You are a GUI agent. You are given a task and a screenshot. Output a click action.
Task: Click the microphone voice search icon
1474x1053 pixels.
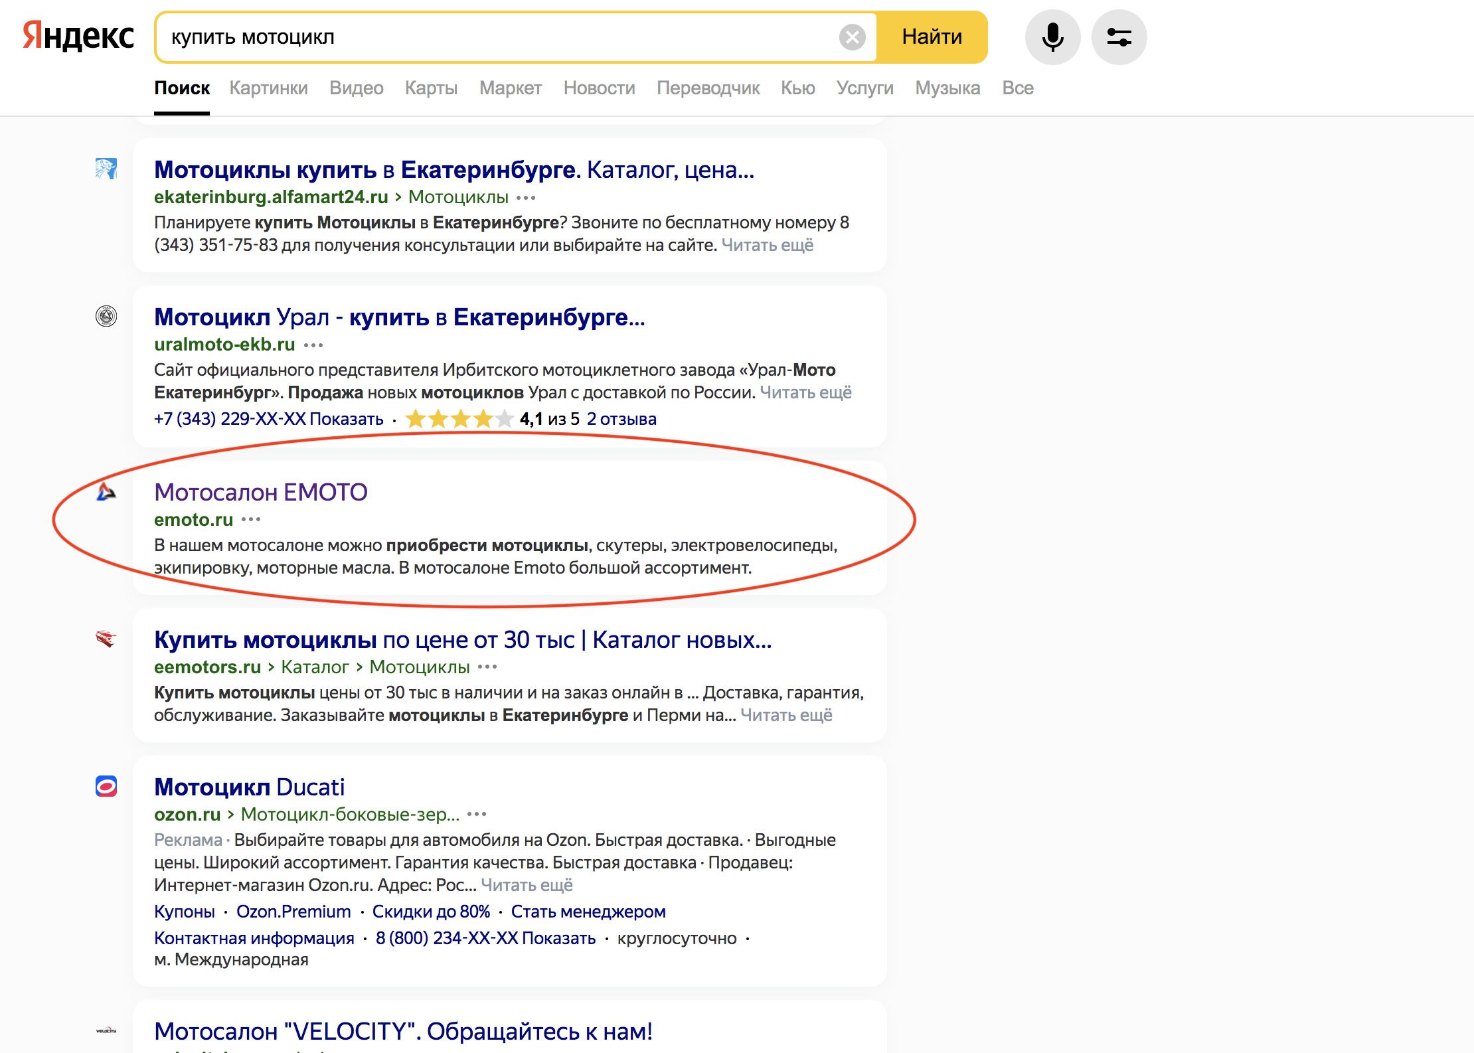(x=1052, y=37)
